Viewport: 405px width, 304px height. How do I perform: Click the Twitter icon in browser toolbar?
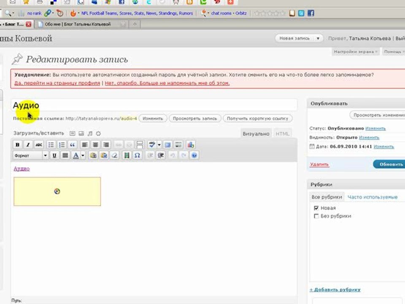click(301, 13)
